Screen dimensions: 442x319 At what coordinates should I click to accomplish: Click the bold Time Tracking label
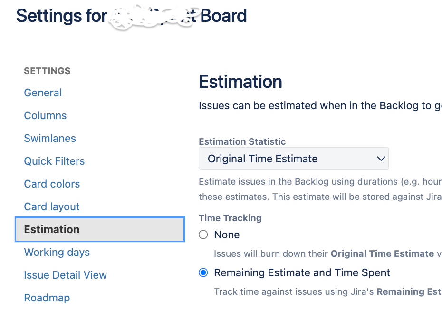230,218
